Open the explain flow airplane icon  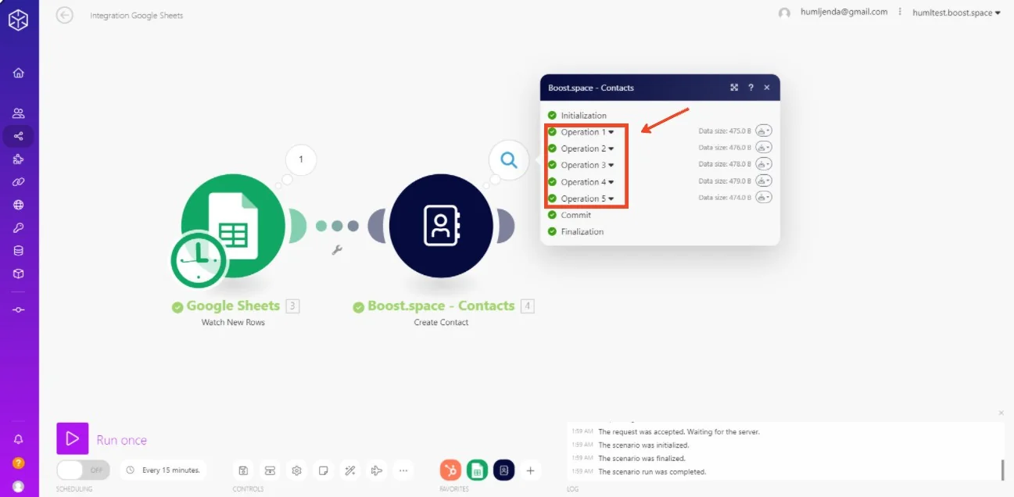click(x=377, y=470)
